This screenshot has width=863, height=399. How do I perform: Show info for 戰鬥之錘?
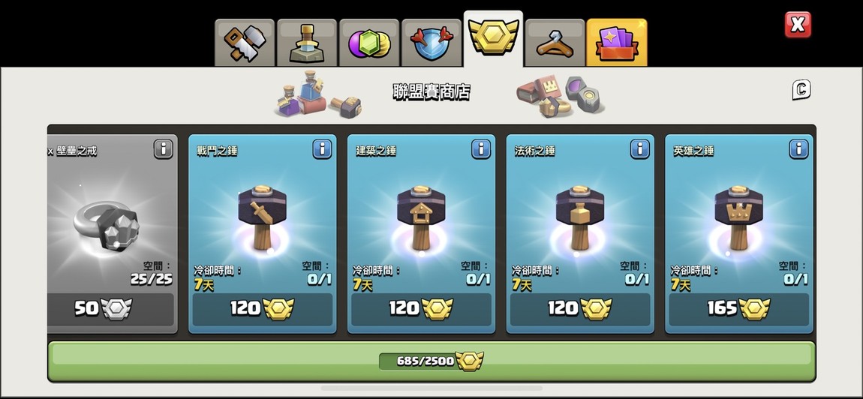[x=322, y=148]
